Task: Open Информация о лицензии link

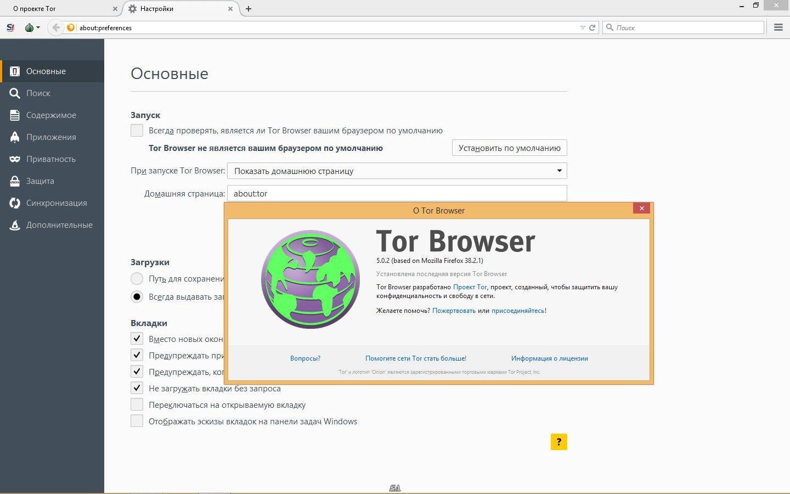Action: click(x=550, y=358)
